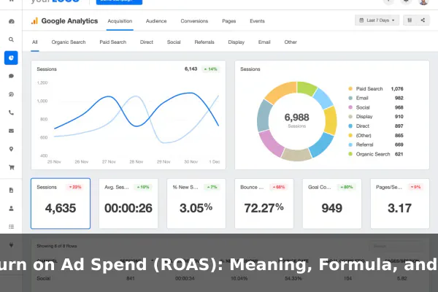
Task: Click the % New Sessions 3.05% card
Action: pos(196,204)
